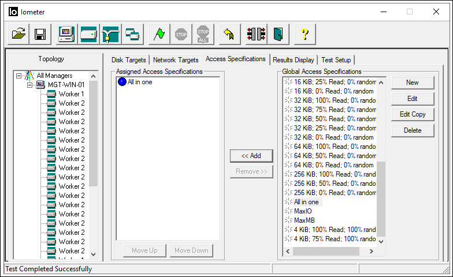Start tests with the green flag icon
Viewport: 453px width, 277px height.
(x=159, y=34)
